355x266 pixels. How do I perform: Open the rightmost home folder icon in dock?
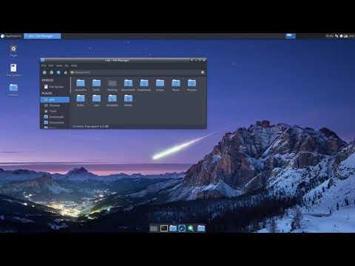[201, 228]
